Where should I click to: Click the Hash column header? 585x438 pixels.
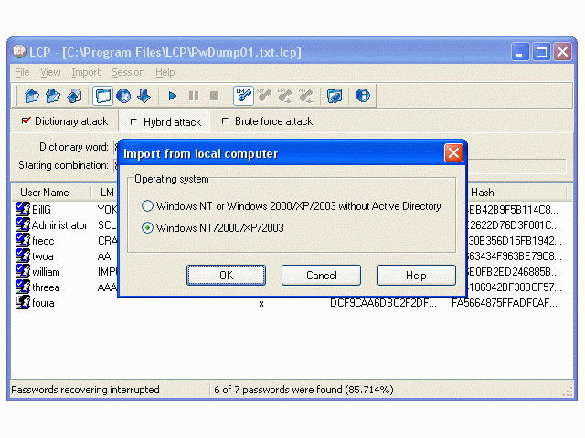(482, 193)
